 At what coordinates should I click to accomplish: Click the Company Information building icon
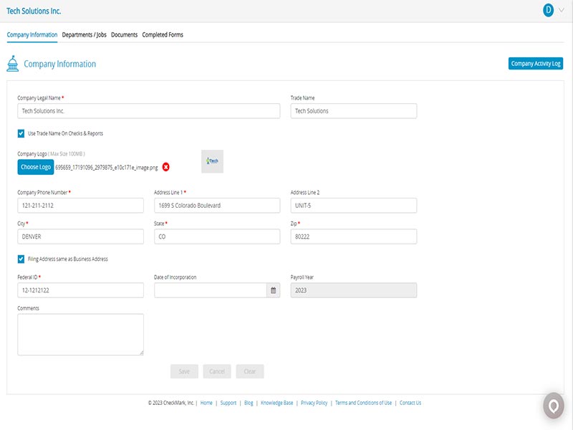click(12, 64)
